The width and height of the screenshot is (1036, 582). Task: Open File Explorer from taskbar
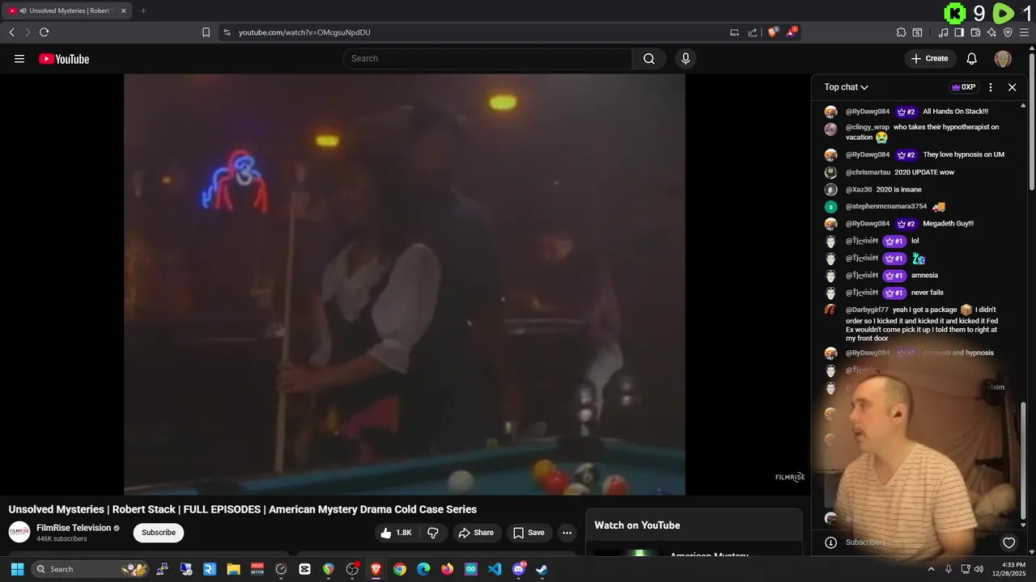click(x=233, y=569)
